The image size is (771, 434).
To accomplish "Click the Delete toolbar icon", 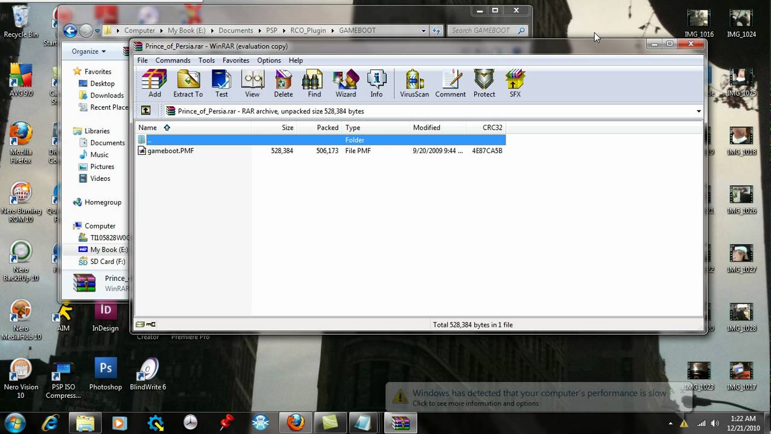I will pos(283,83).
